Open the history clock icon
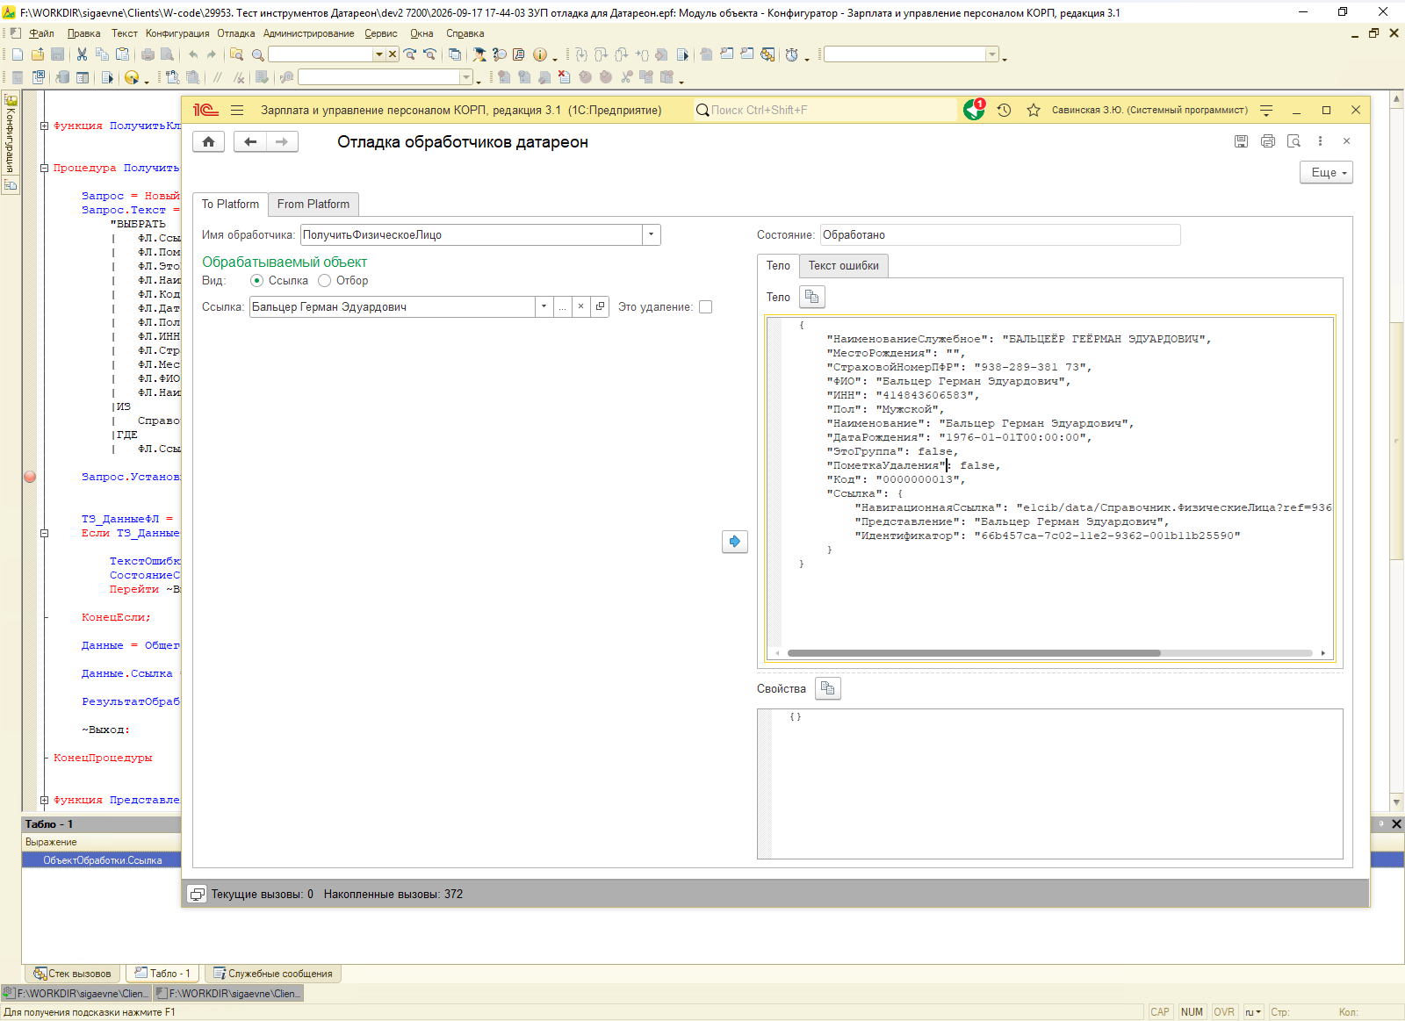 [1004, 110]
